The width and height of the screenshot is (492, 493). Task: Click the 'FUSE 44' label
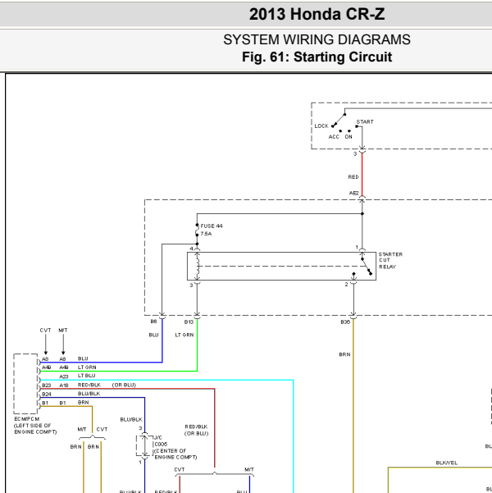212,226
